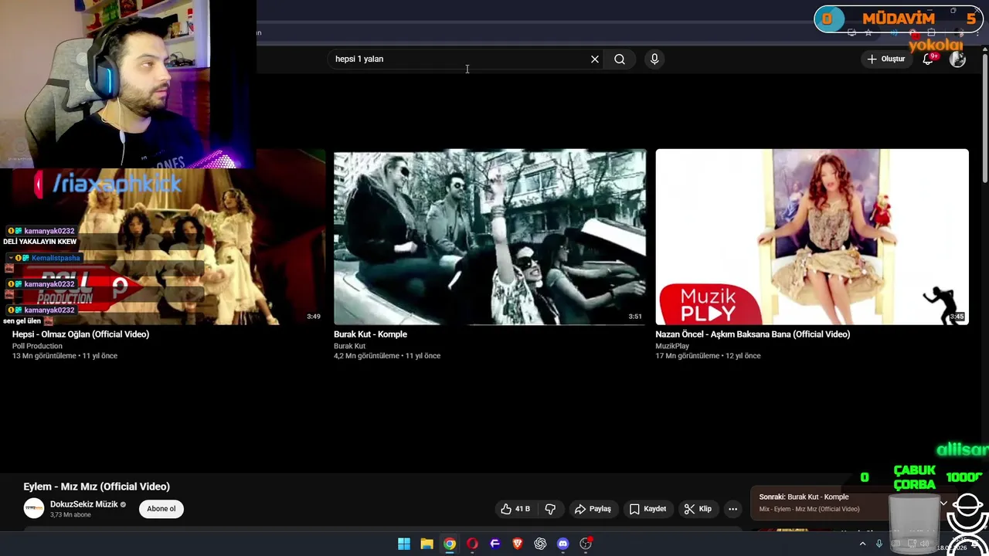Image resolution: width=989 pixels, height=556 pixels.
Task: Bookmark this page with the star icon
Action: point(868,32)
